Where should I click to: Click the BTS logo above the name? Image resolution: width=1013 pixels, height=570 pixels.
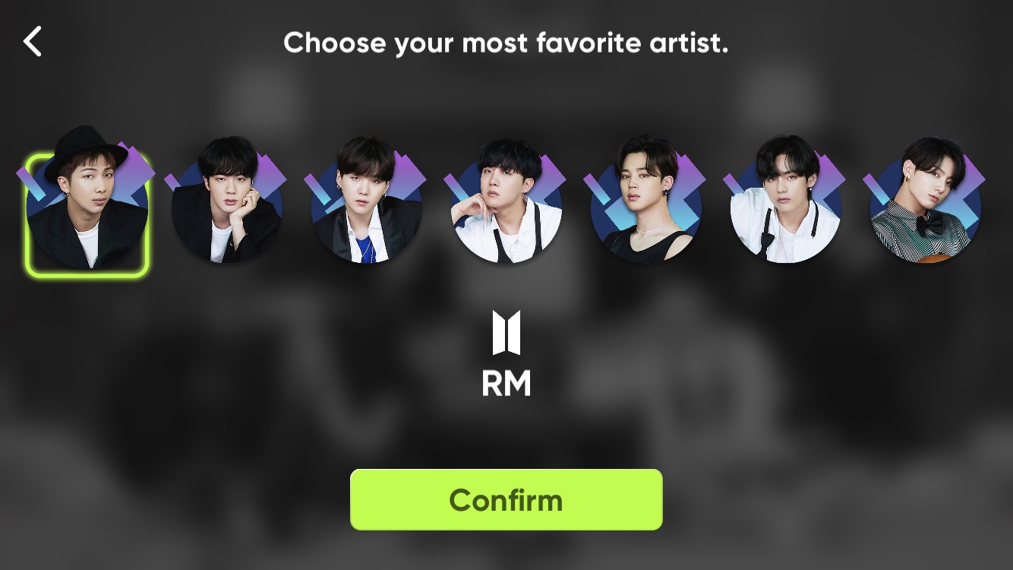pos(506,332)
